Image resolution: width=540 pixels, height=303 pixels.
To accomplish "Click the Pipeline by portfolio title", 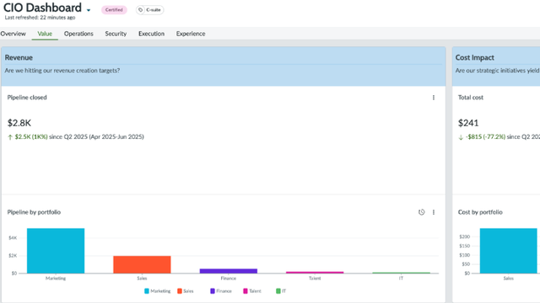I will tap(34, 212).
